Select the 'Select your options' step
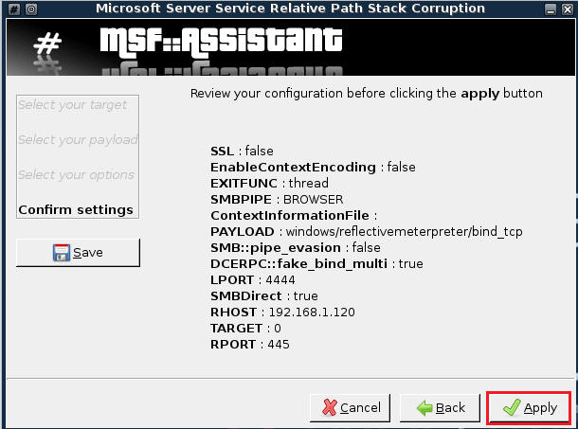Image resolution: width=578 pixels, height=429 pixels. click(x=77, y=174)
